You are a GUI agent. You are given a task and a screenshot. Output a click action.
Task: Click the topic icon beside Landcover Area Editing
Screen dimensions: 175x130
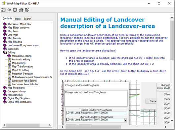tap(10, 81)
